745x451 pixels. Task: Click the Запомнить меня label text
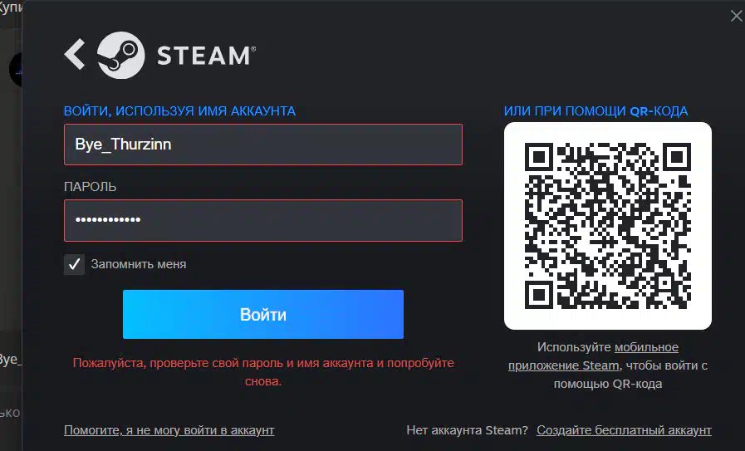pos(139,264)
